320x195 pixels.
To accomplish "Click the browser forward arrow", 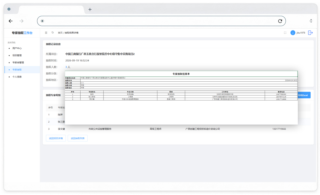I will pos(22,21).
